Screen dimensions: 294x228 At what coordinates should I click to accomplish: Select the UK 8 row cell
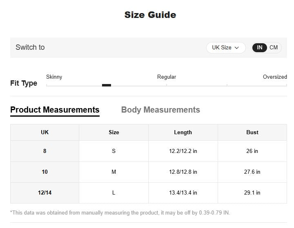pyautogui.click(x=45, y=151)
